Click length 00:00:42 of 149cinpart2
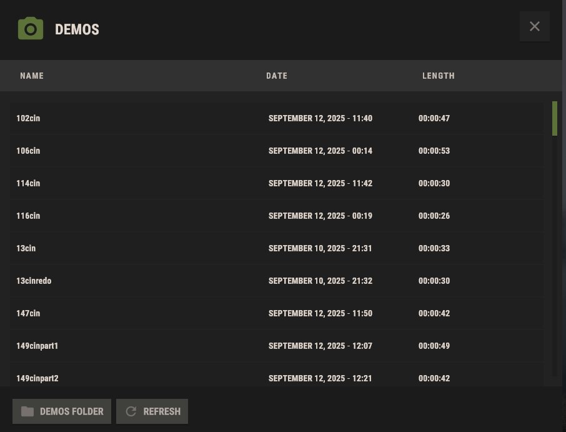The width and height of the screenshot is (566, 432). click(x=434, y=378)
